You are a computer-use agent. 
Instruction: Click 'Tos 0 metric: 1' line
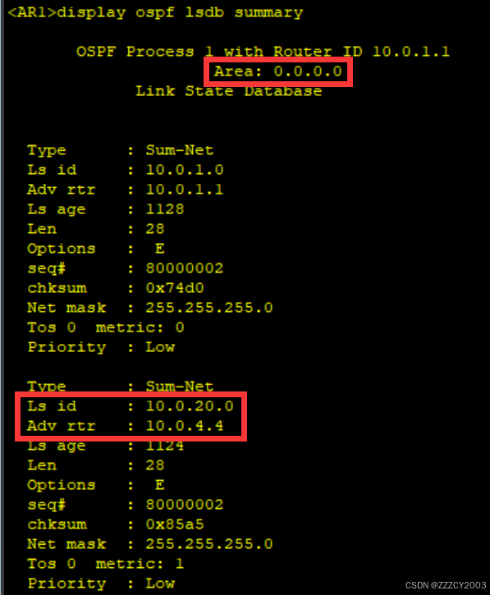tap(106, 564)
